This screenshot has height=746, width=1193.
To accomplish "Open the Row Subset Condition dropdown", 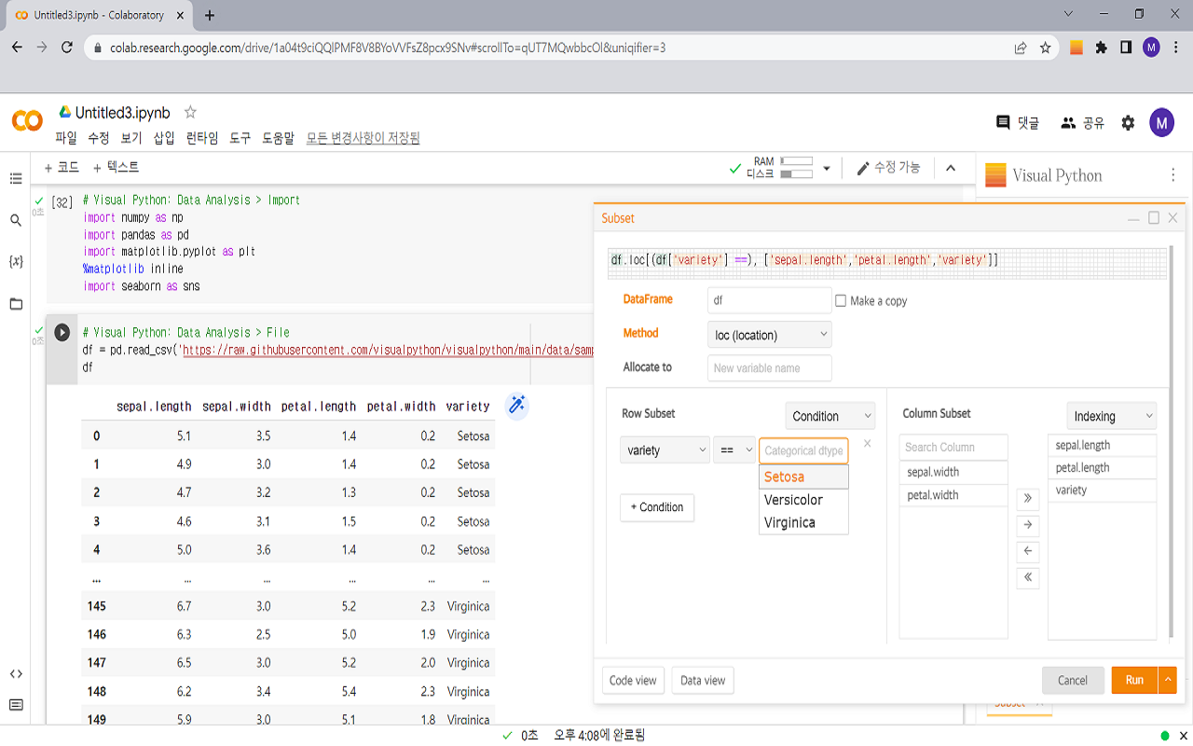I will [829, 416].
